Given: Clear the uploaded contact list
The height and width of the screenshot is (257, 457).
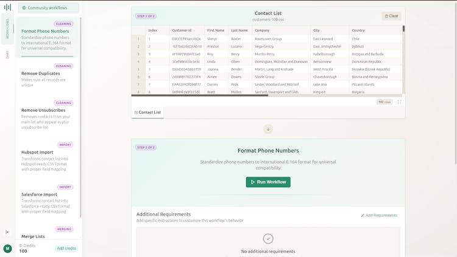Looking at the screenshot, I should pos(391,16).
